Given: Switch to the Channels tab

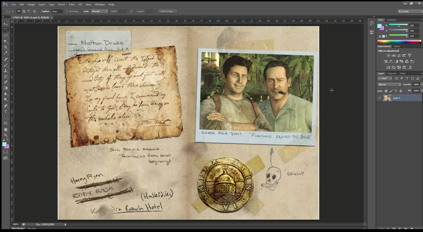Looking at the screenshot, I should click(x=392, y=73).
